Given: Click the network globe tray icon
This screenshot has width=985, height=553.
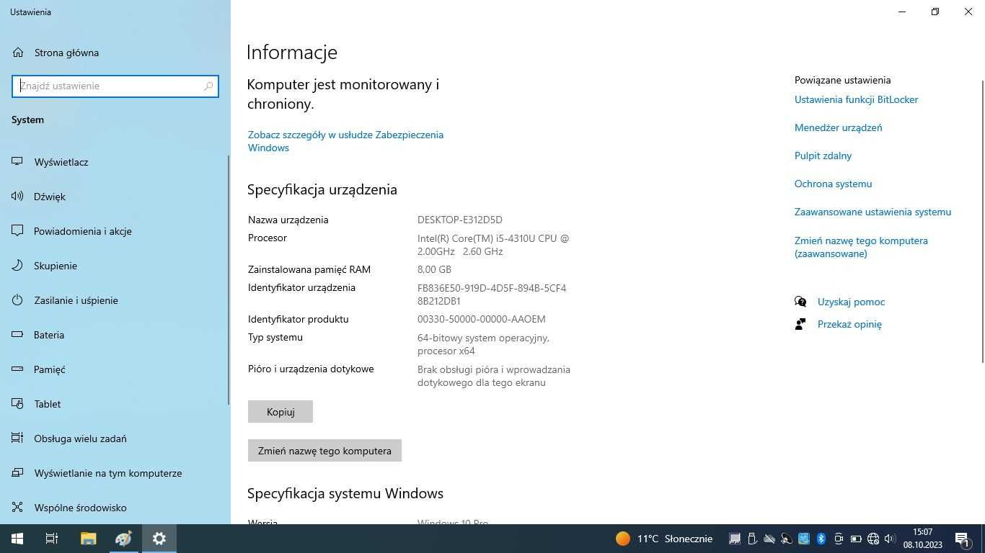Looking at the screenshot, I should [873, 539].
